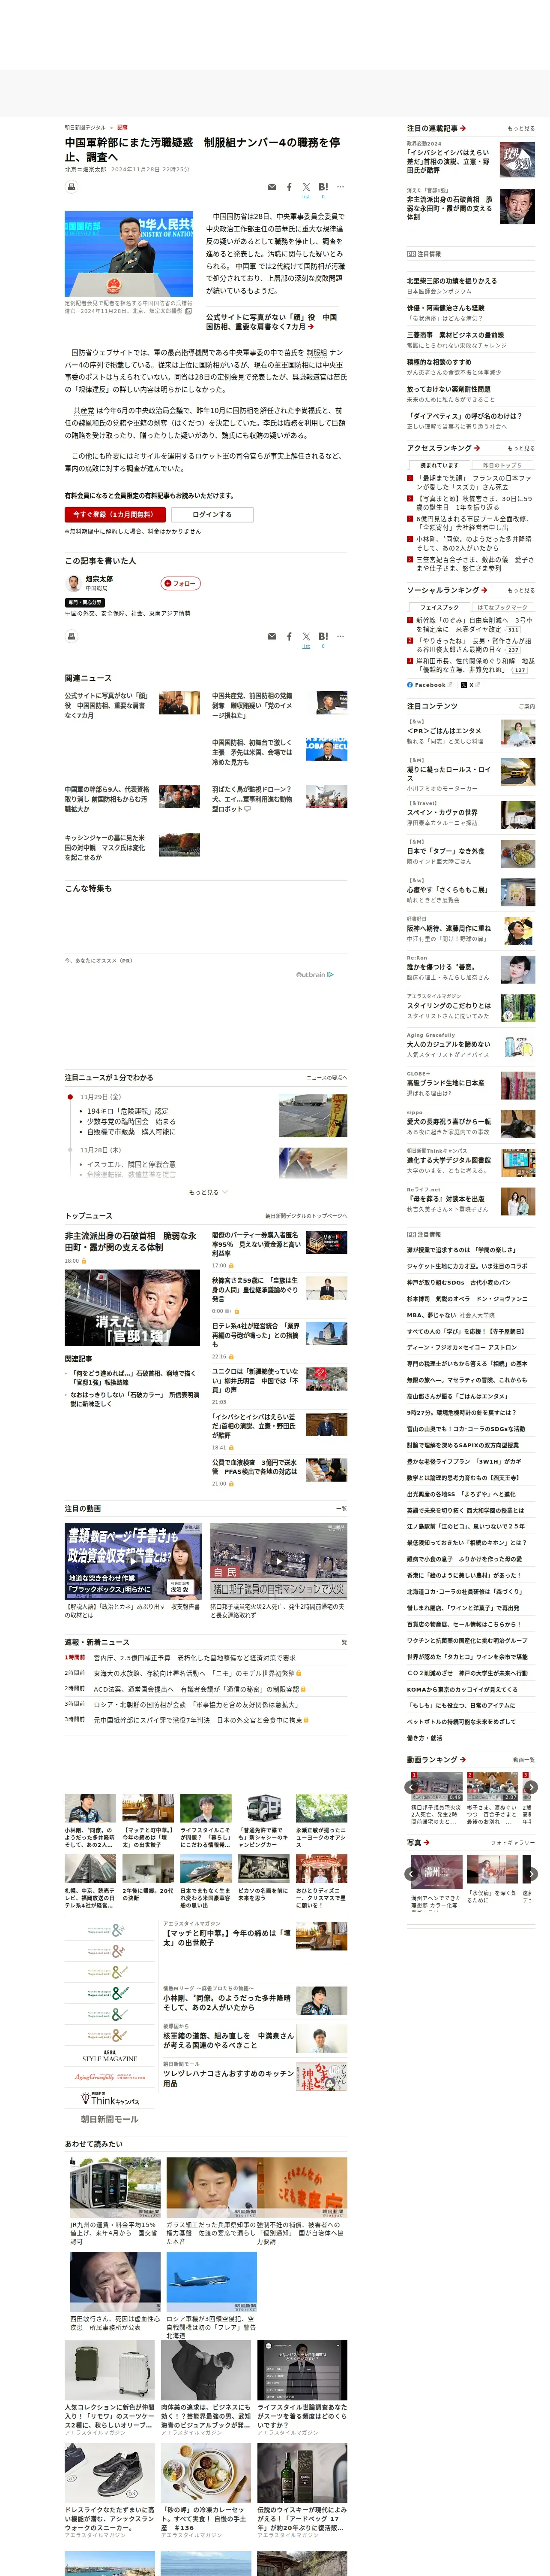Click red arrow beside アクセスランキング heading

pos(477,448)
